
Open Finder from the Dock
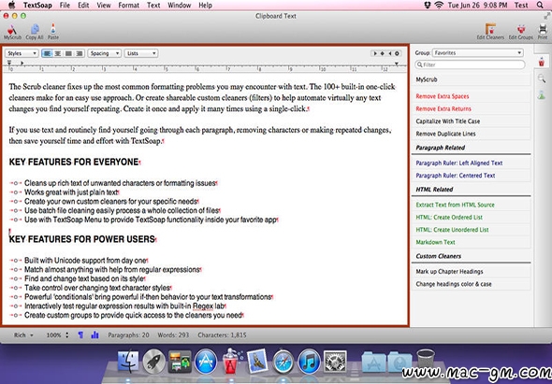click(128, 362)
